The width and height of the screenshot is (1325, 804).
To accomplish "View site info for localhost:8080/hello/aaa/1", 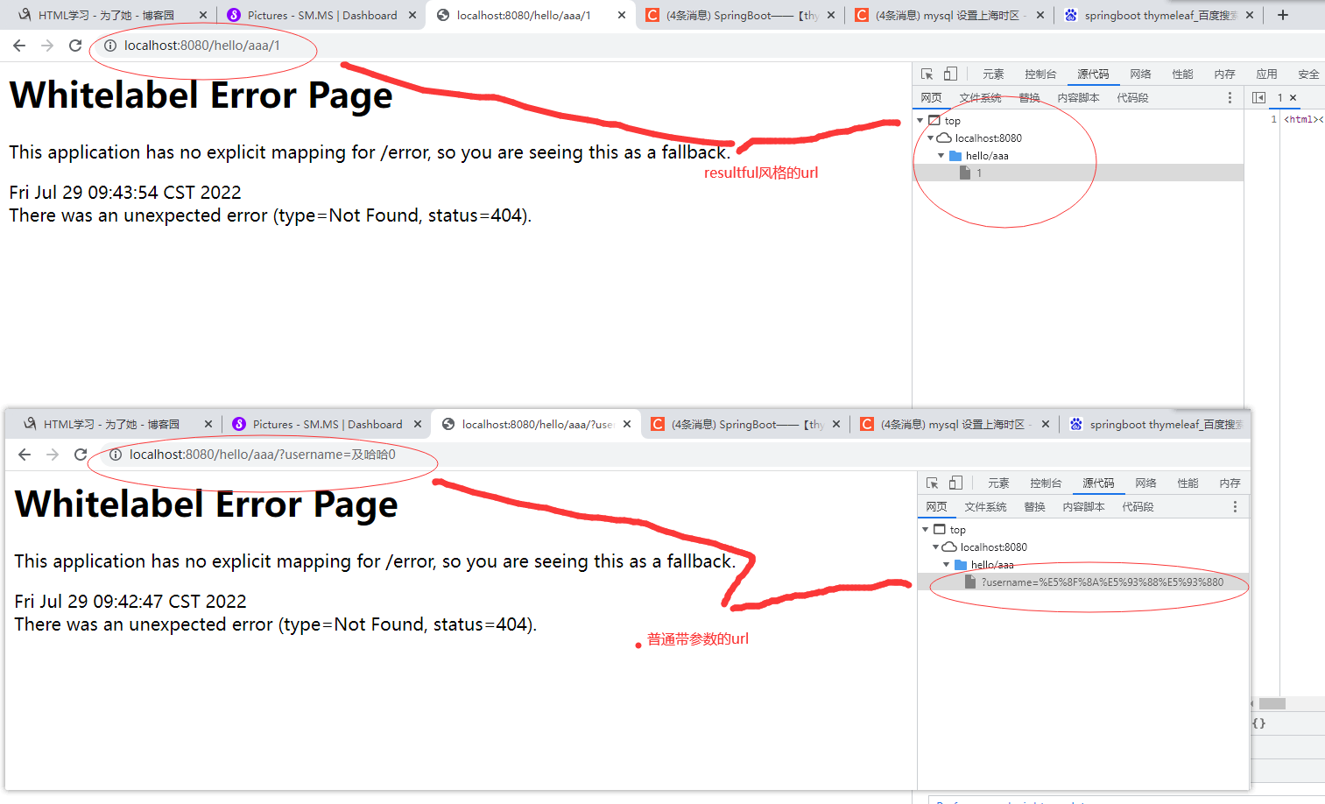I will pyautogui.click(x=110, y=46).
